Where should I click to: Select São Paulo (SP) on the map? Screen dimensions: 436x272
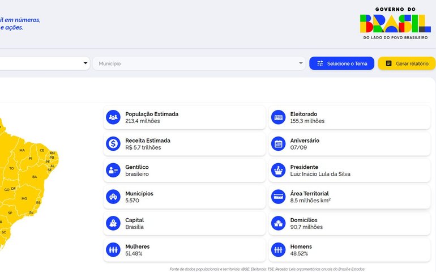10,213
